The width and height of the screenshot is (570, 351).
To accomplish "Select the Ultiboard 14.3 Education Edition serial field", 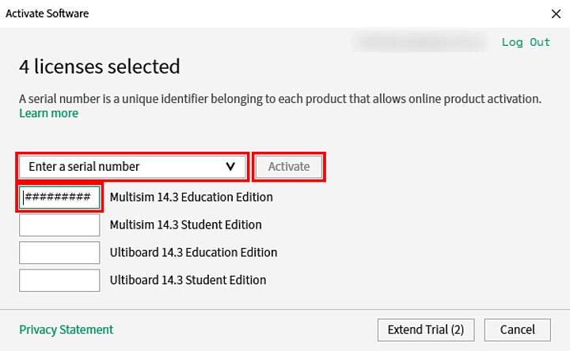I will click(x=59, y=252).
